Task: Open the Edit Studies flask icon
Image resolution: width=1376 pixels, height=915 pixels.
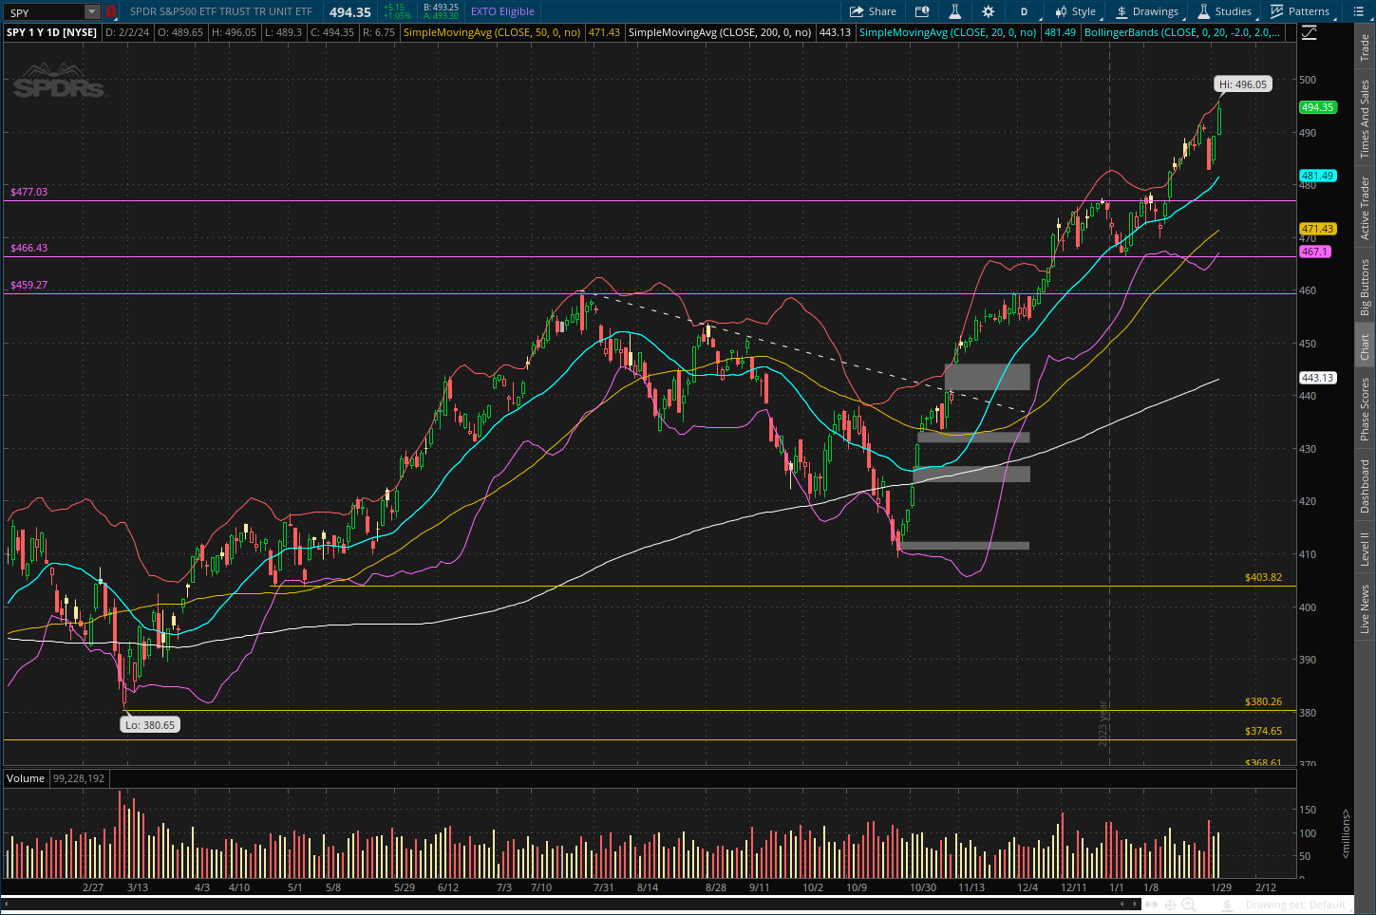Action: tap(954, 11)
